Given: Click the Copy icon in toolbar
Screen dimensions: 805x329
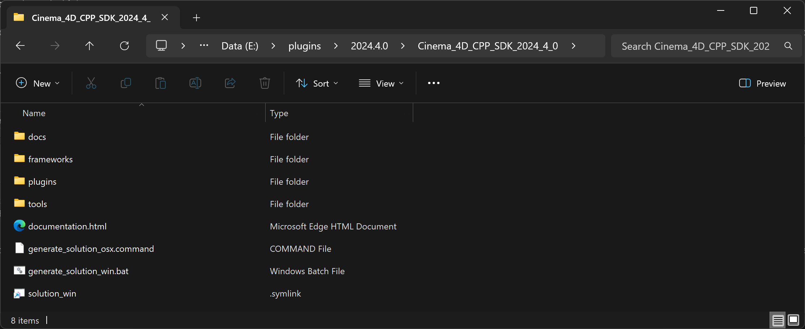Looking at the screenshot, I should tap(126, 83).
